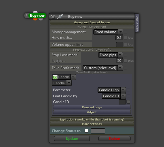
Task: Click the top input connector of Buy now block
Action: pyautogui.click(x=35, y=12)
